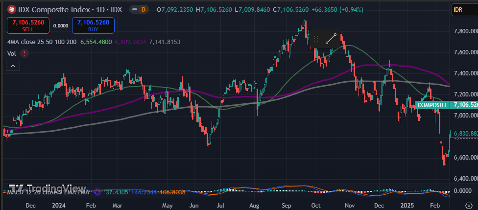The height and width of the screenshot is (210, 478).
Task: Click the COMPOSITE price label tag
Action: (x=432, y=105)
